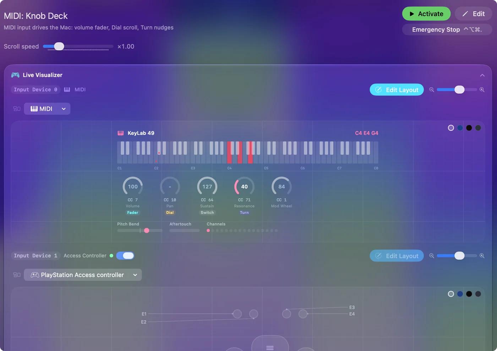Click the MIDI keyboard icon beside Input Device 0

pyautogui.click(x=67, y=90)
